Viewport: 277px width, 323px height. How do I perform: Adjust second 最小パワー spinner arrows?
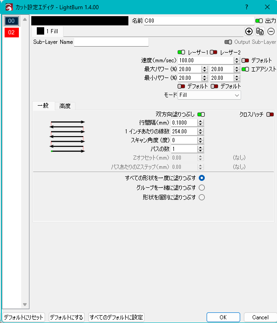[237, 78]
